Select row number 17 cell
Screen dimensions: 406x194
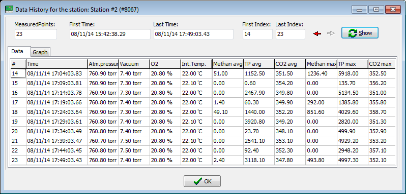click(x=18, y=102)
